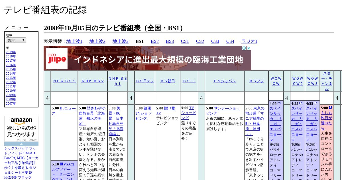This screenshot has width=342, height=180.
Task: Click the small arrow under the Amazon ad
Action: [21, 144]
